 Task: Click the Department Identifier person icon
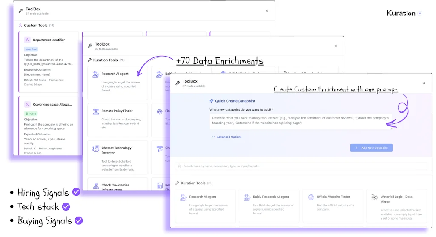(x=27, y=40)
